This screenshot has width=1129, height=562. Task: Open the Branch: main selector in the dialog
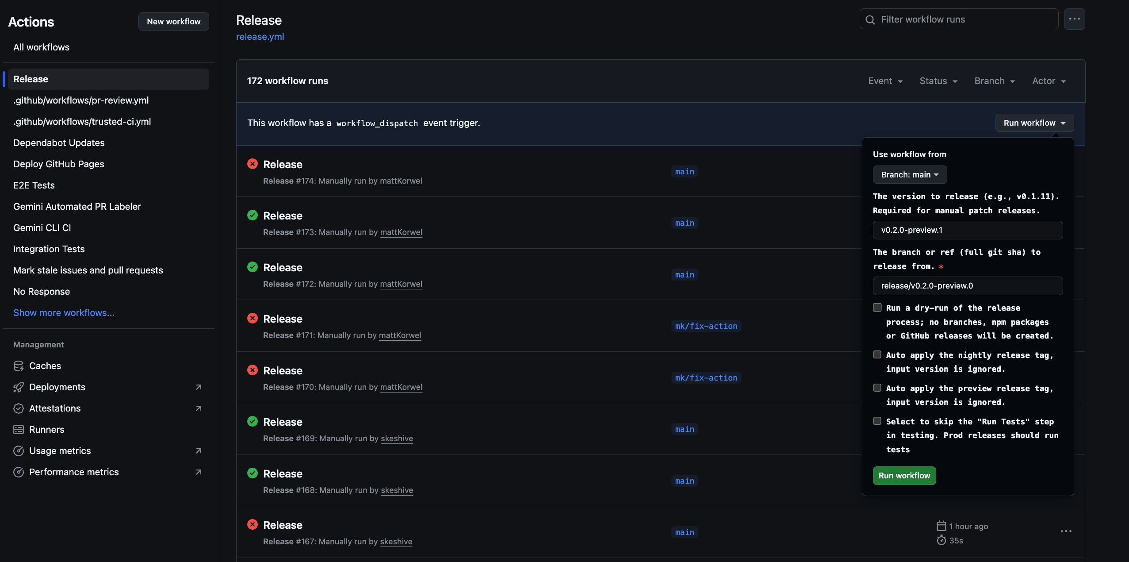click(x=910, y=174)
